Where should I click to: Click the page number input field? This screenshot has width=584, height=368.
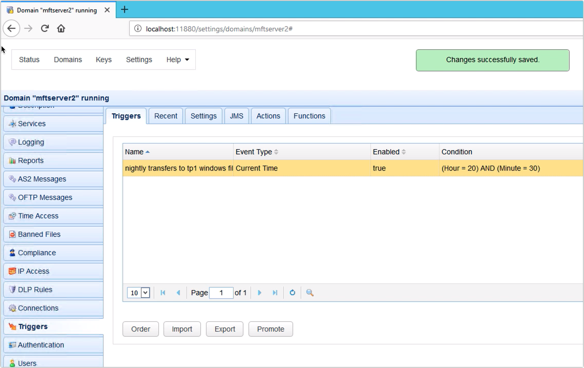(x=221, y=293)
